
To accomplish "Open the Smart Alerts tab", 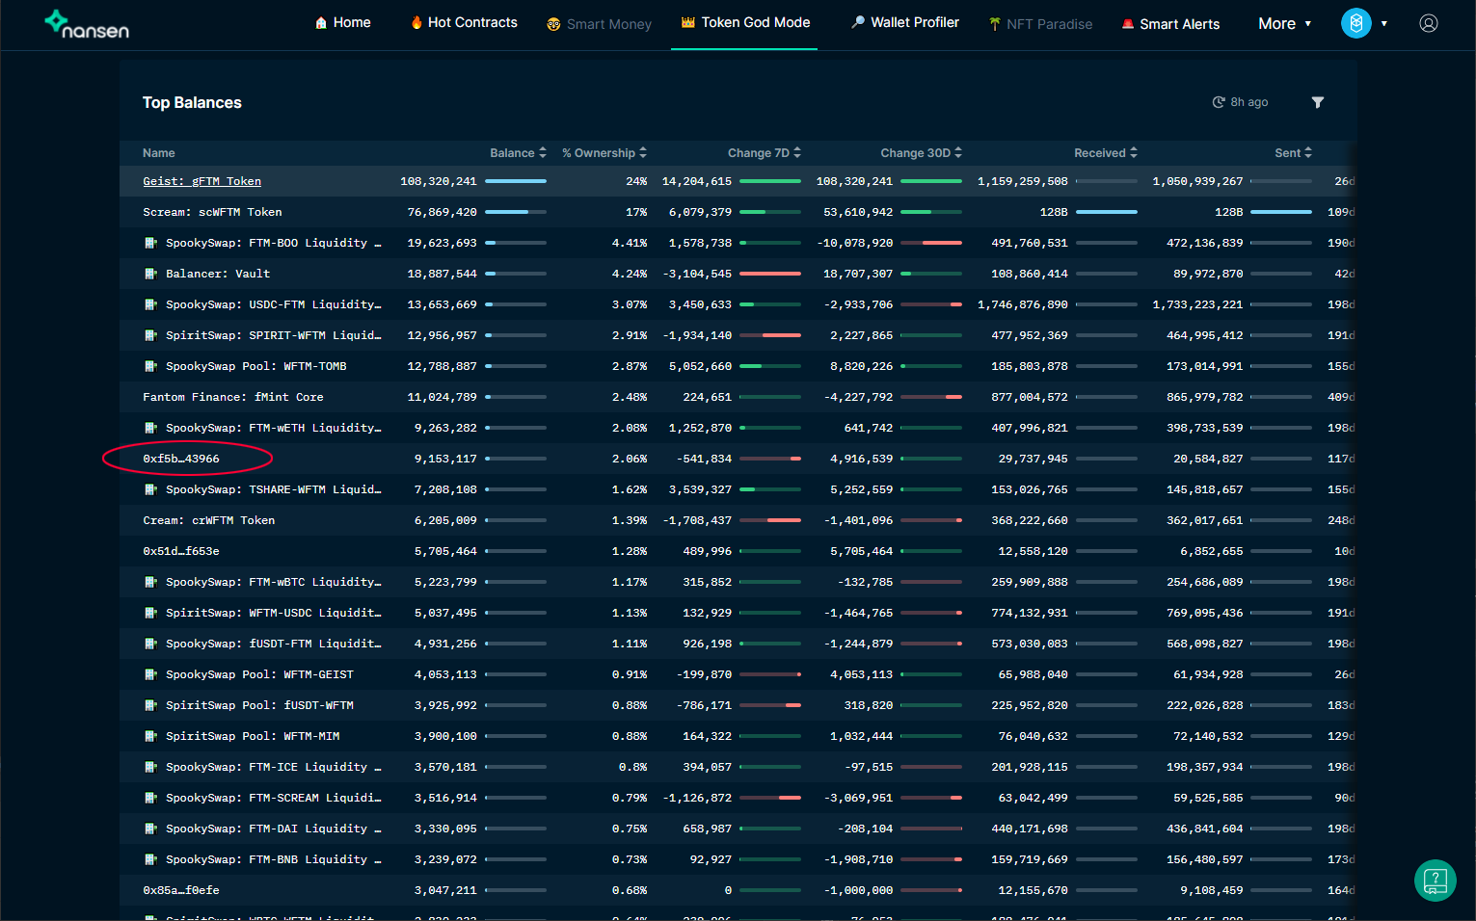I will pyautogui.click(x=1170, y=24).
